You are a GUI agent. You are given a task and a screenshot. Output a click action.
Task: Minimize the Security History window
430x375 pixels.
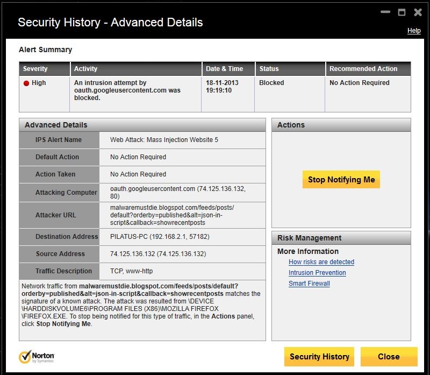coord(384,12)
